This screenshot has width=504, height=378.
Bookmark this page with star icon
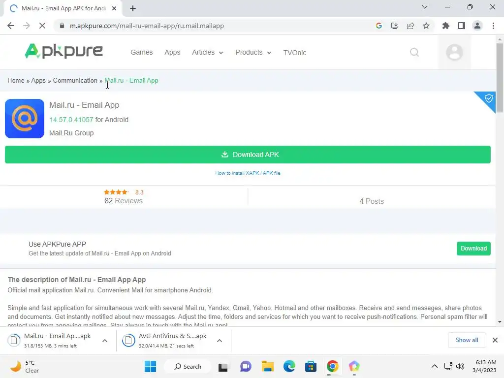click(x=426, y=26)
